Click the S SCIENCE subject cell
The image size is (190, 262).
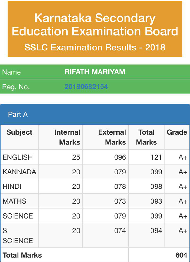18,235
